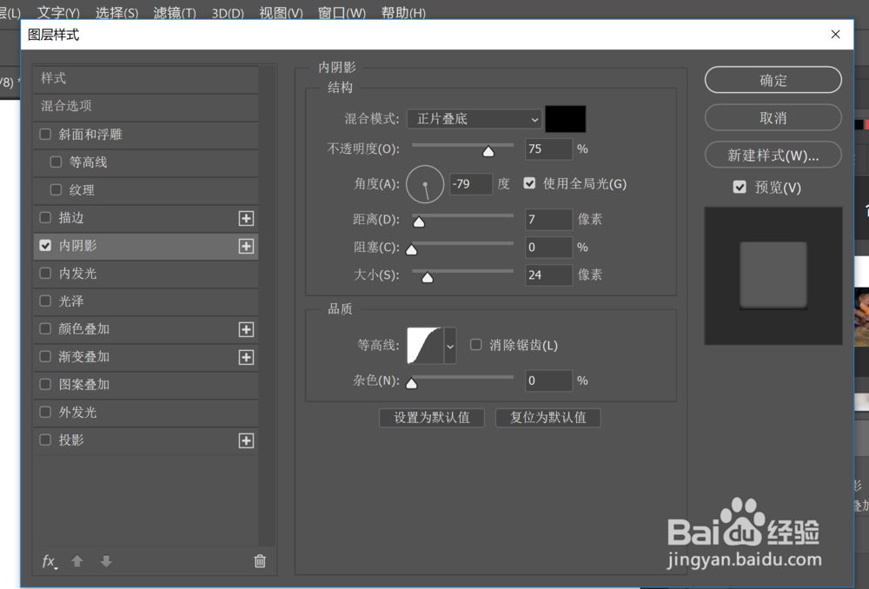Click the 新建样式 button
The height and width of the screenshot is (589, 869).
coord(773,155)
